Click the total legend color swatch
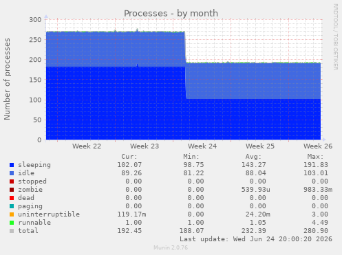 12,231
